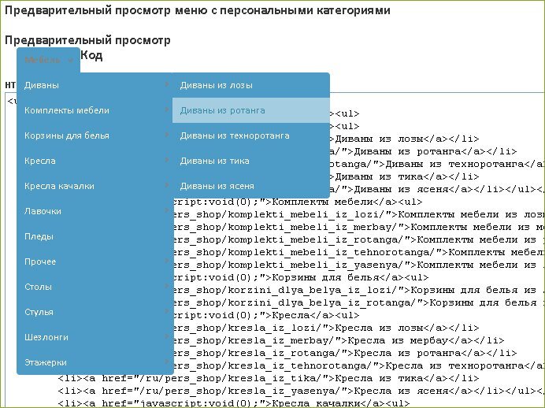Expand the Корзины для белья submenu arrow
The height and width of the screenshot is (408, 545).
pyautogui.click(x=166, y=135)
